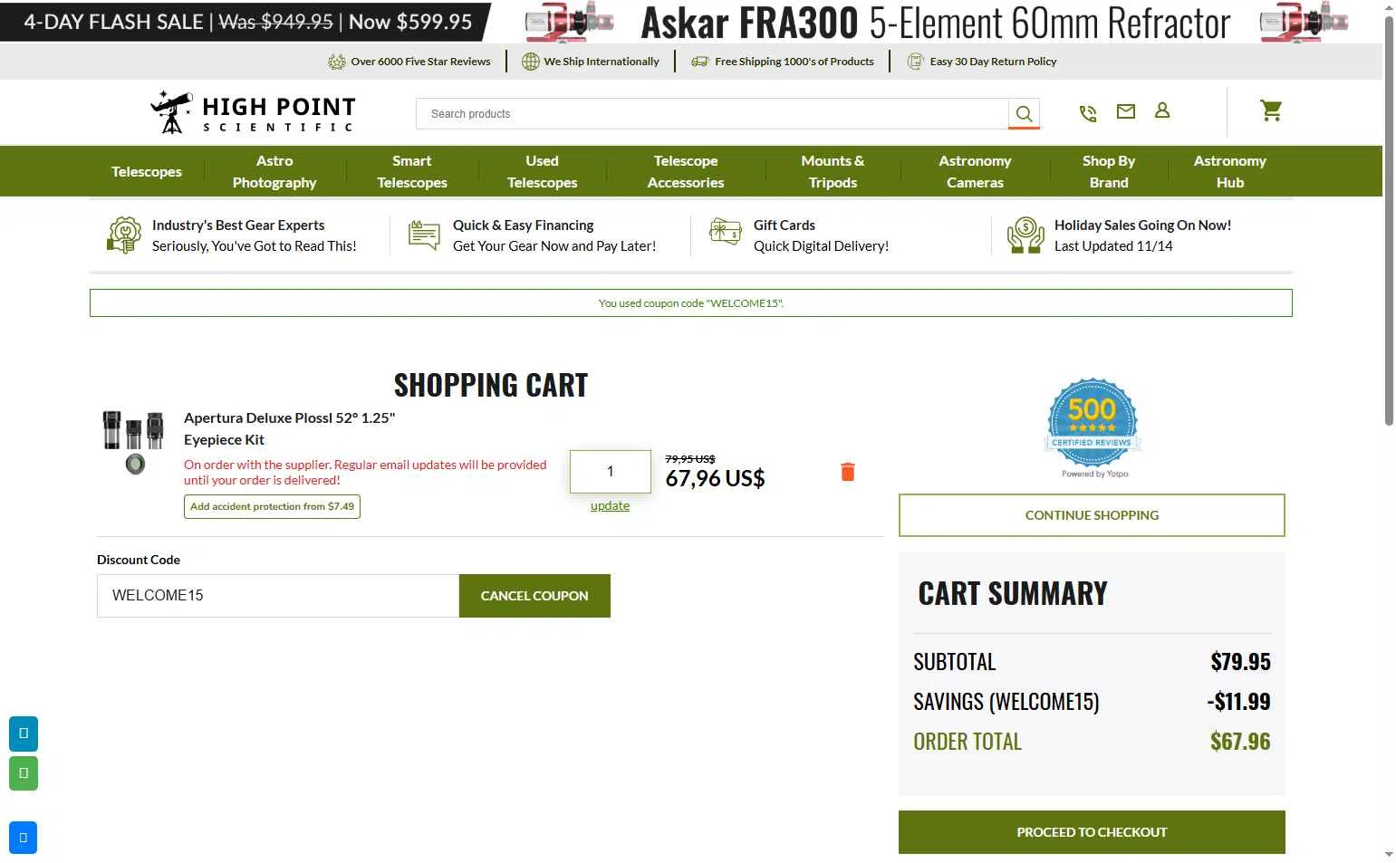Open the Mounts & Tripods menu
The height and width of the screenshot is (863, 1396).
pos(833,171)
